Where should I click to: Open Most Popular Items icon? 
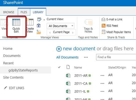point(104,32)
